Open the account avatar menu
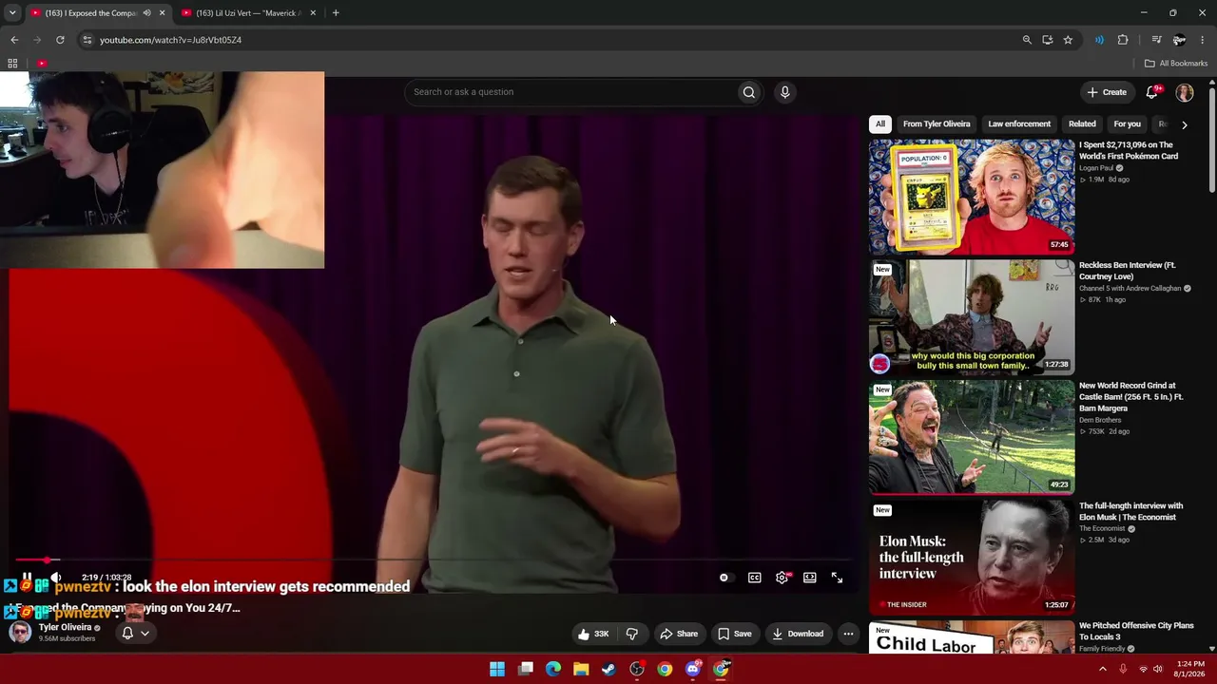The image size is (1217, 684). pyautogui.click(x=1185, y=92)
